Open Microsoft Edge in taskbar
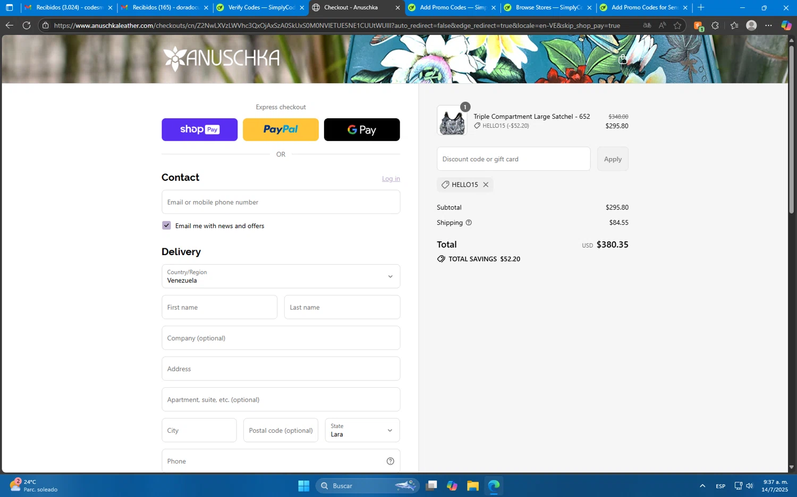The image size is (797, 497). (494, 486)
